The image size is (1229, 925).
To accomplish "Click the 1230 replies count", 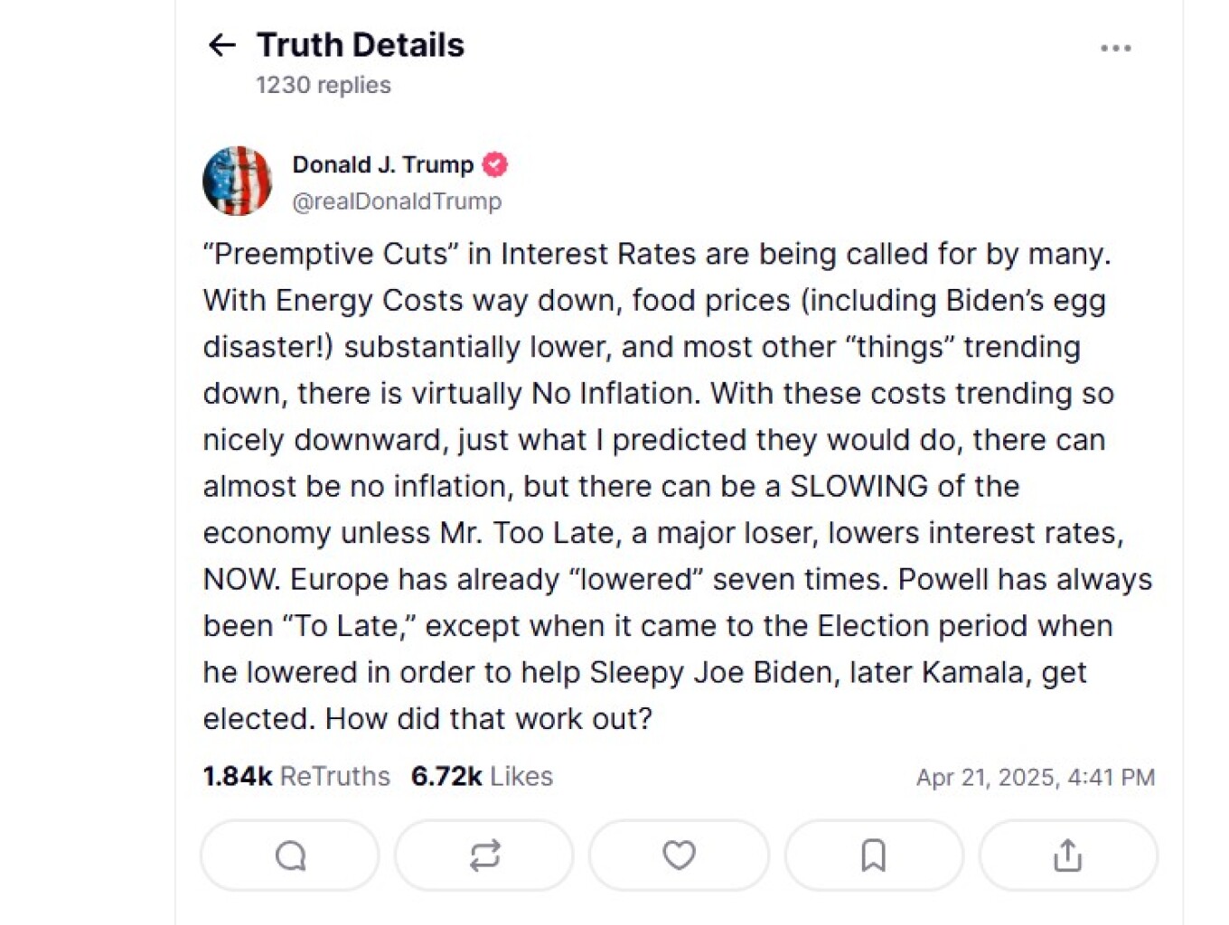I will [324, 85].
